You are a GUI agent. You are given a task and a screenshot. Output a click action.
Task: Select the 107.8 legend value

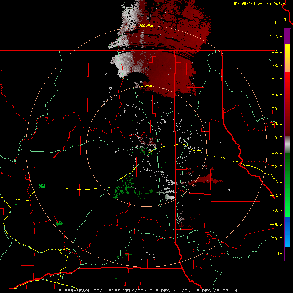click(276, 36)
